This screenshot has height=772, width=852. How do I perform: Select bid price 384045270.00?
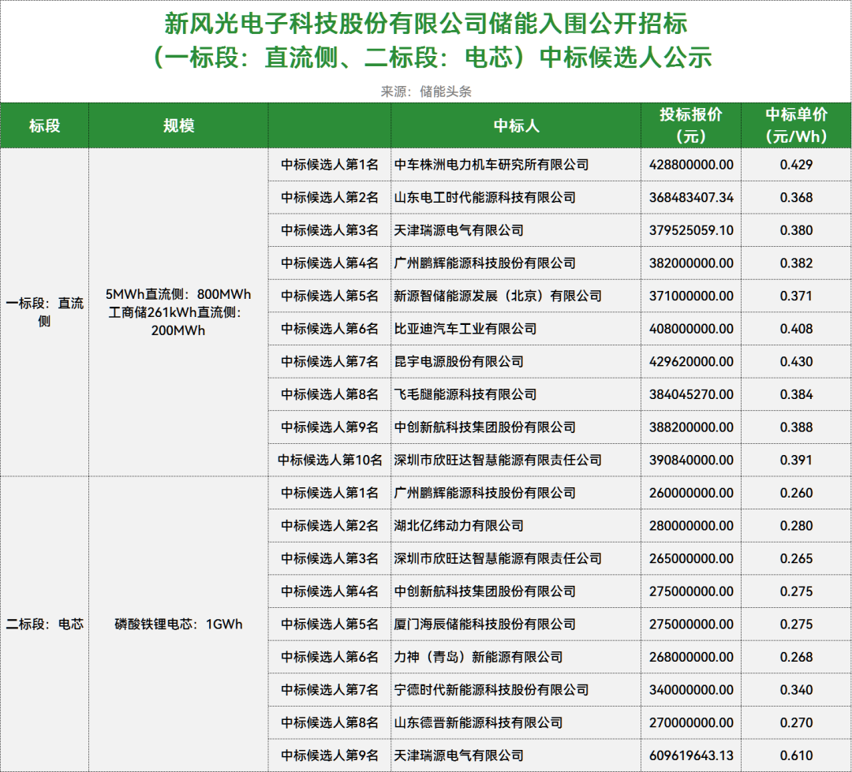(691, 393)
